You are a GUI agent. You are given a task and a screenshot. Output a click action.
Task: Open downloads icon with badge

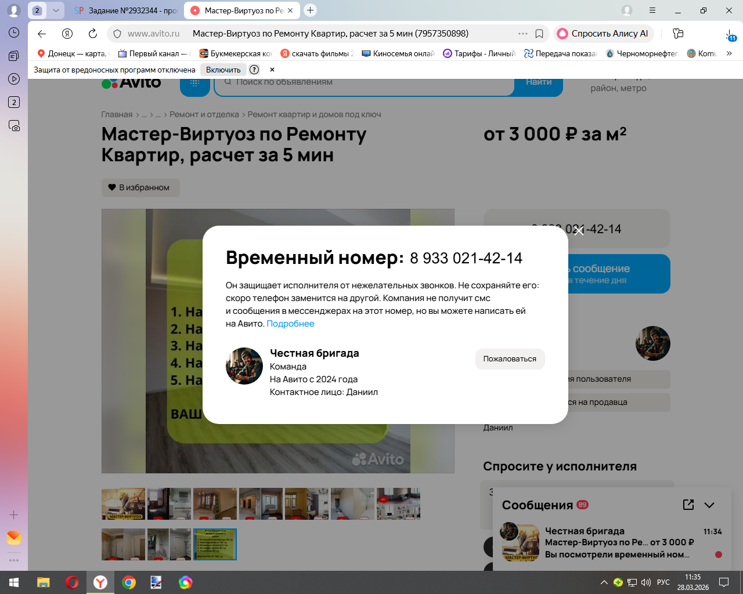tap(730, 34)
